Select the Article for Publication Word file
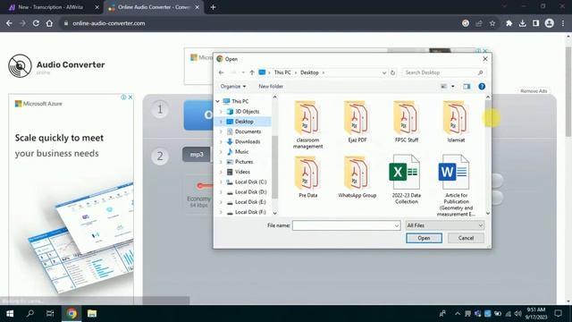The width and height of the screenshot is (572, 322). click(456, 185)
